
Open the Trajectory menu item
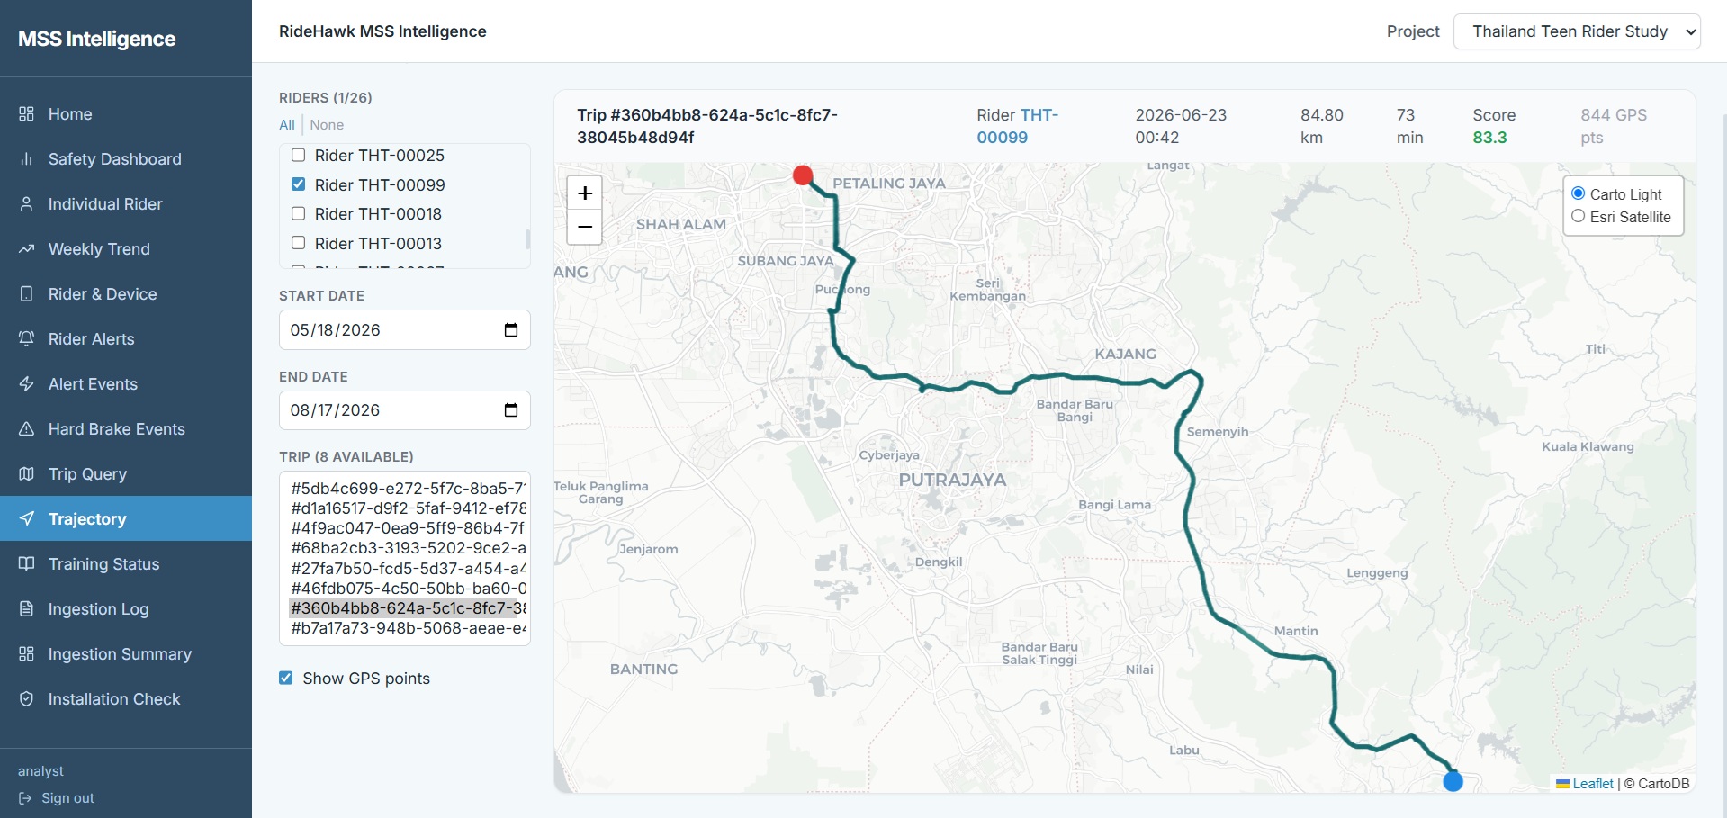point(126,518)
